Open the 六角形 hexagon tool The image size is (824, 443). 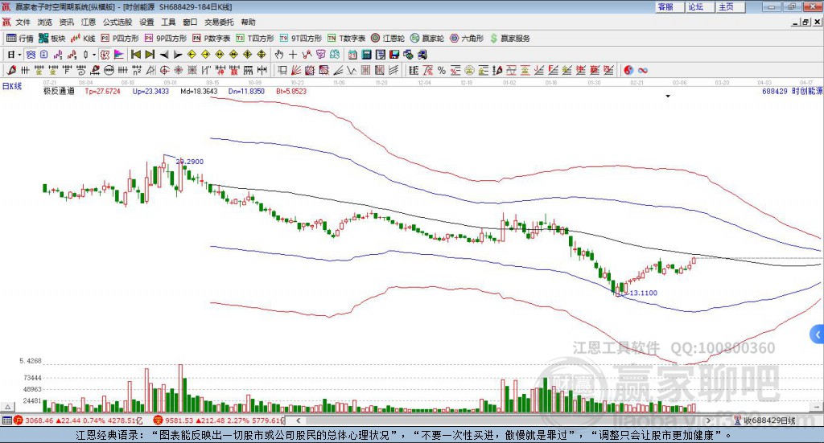click(x=467, y=39)
